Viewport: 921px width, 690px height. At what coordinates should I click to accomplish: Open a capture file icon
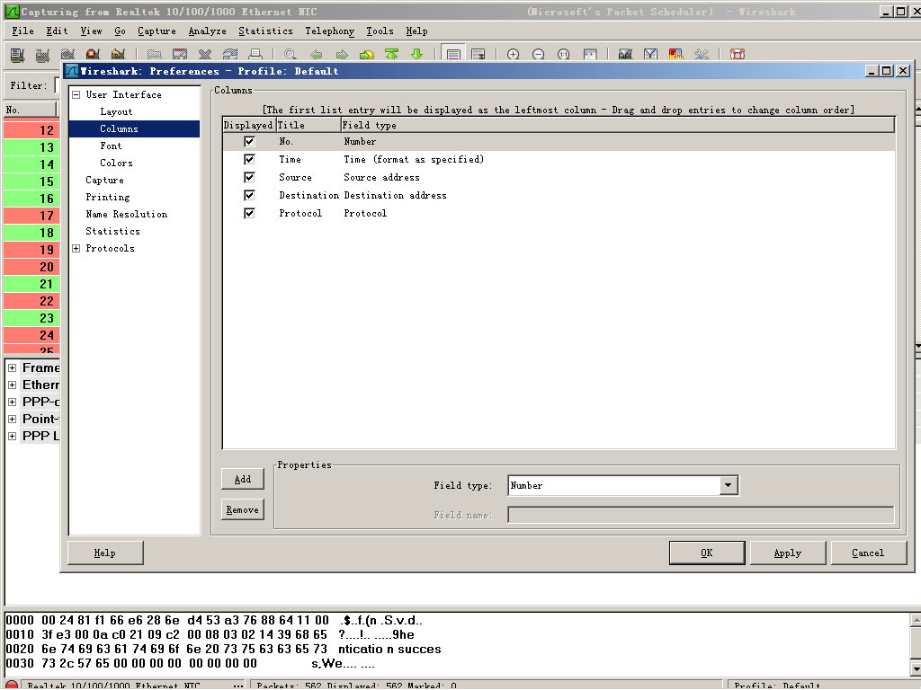(x=155, y=55)
